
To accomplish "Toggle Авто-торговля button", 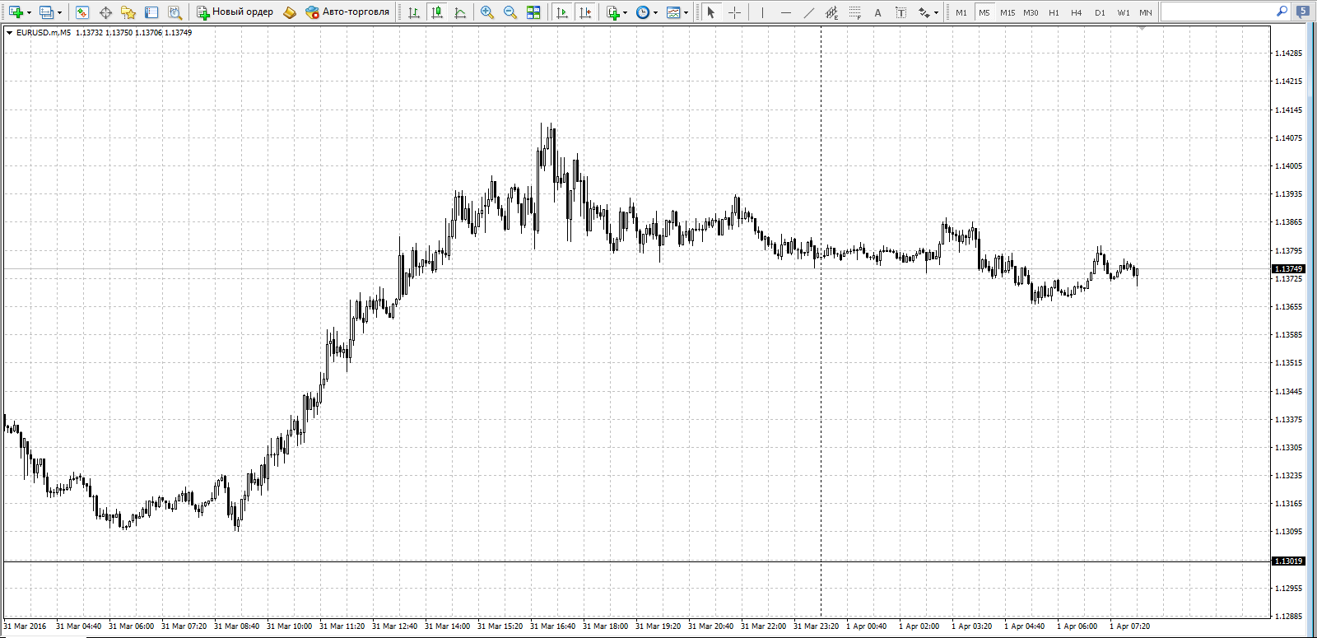I will coord(347,12).
